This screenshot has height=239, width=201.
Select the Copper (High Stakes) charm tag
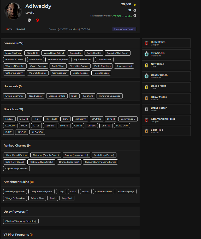pos(16,168)
